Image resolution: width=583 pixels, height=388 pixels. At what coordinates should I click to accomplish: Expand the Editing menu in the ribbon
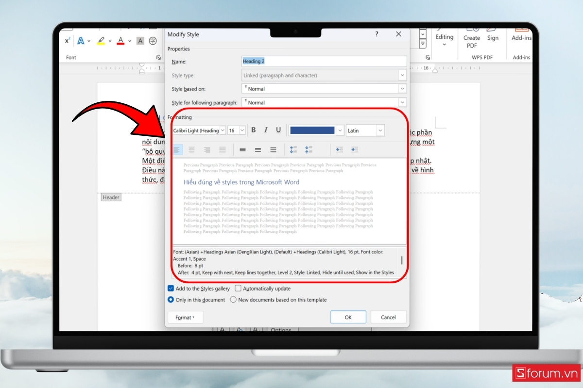point(444,40)
